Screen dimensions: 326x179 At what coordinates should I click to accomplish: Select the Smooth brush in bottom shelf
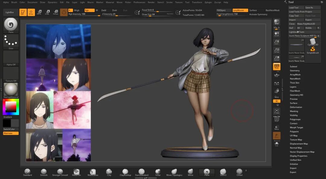44,172
